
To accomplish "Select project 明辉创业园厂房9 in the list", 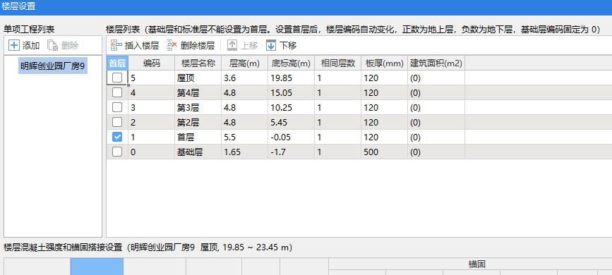I will click(53, 66).
